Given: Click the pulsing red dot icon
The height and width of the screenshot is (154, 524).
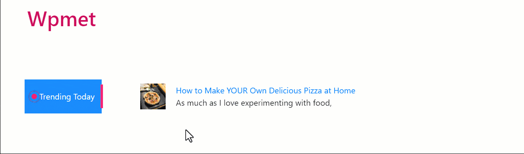Looking at the screenshot, I should pyautogui.click(x=34, y=97).
